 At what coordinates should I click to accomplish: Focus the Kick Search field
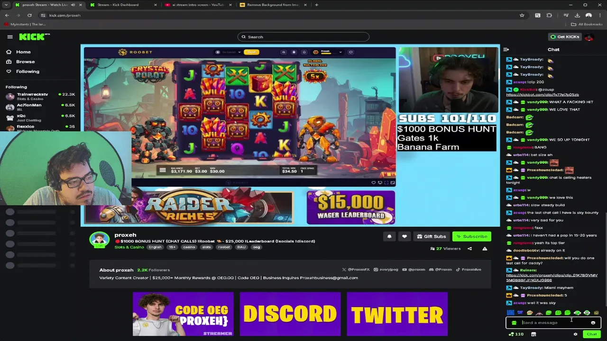303,36
